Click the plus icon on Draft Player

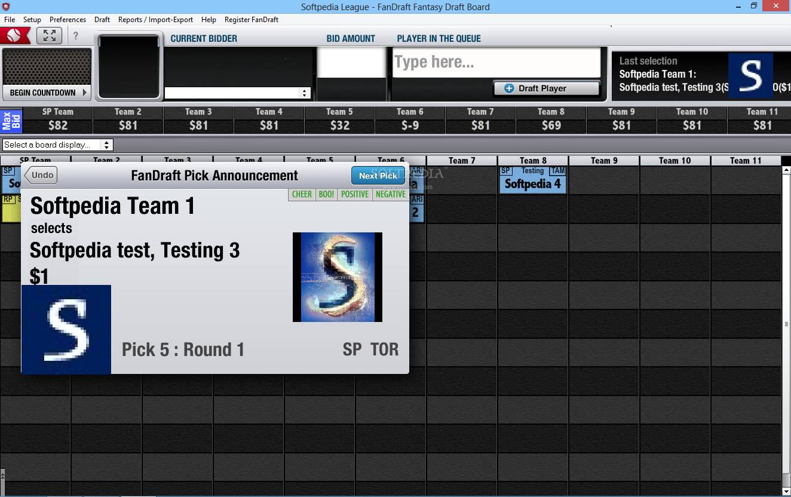coord(509,88)
